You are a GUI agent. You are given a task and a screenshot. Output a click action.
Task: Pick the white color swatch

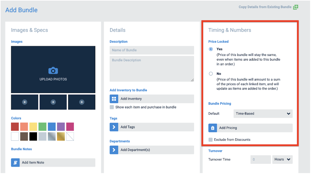pos(15,136)
